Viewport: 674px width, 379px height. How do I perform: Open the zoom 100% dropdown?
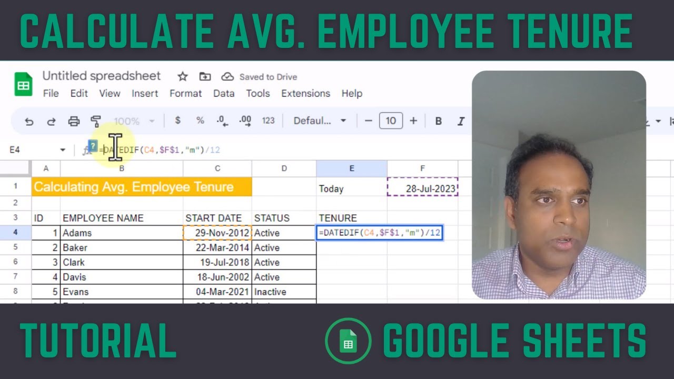click(x=134, y=121)
